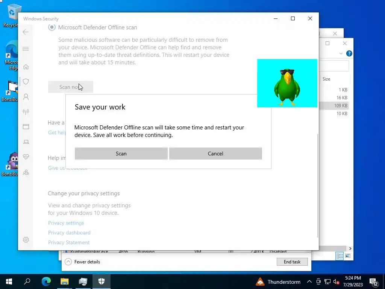Select the 109 KB file row
This screenshot has height=289, width=385.
click(x=335, y=105)
